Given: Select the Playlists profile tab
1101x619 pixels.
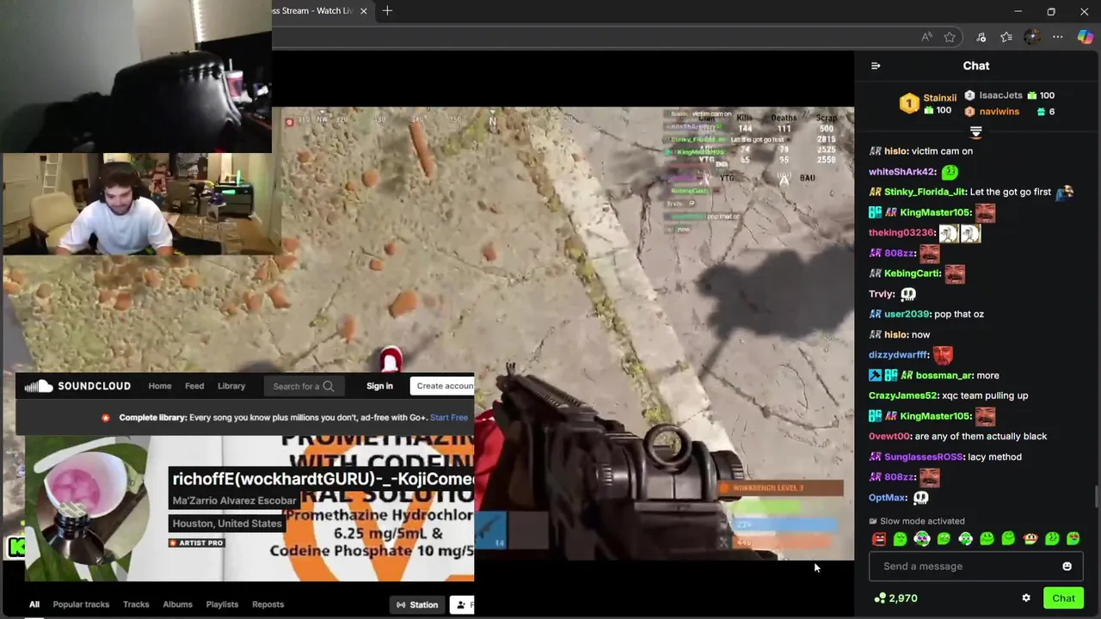Looking at the screenshot, I should point(222,604).
